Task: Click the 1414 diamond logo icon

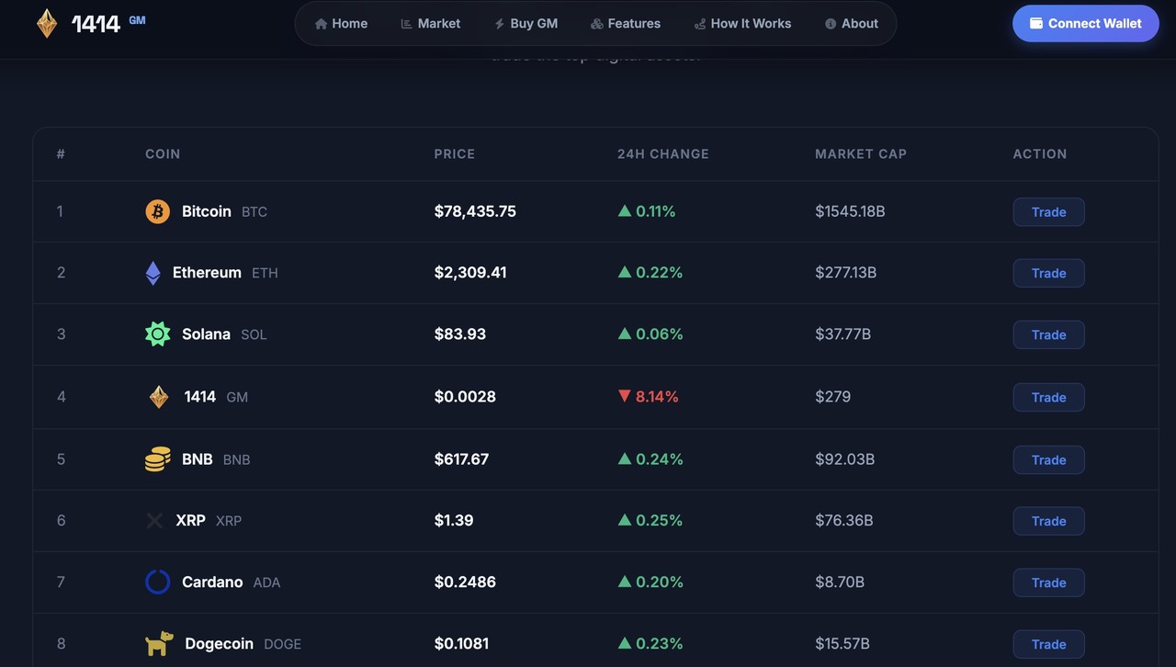Action: (47, 23)
